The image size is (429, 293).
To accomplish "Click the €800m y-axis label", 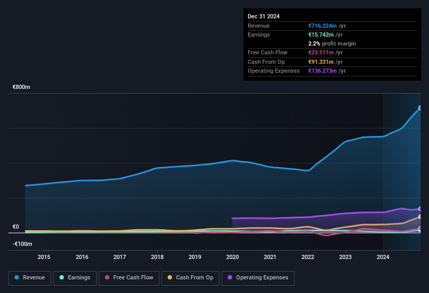I will click(21, 87).
